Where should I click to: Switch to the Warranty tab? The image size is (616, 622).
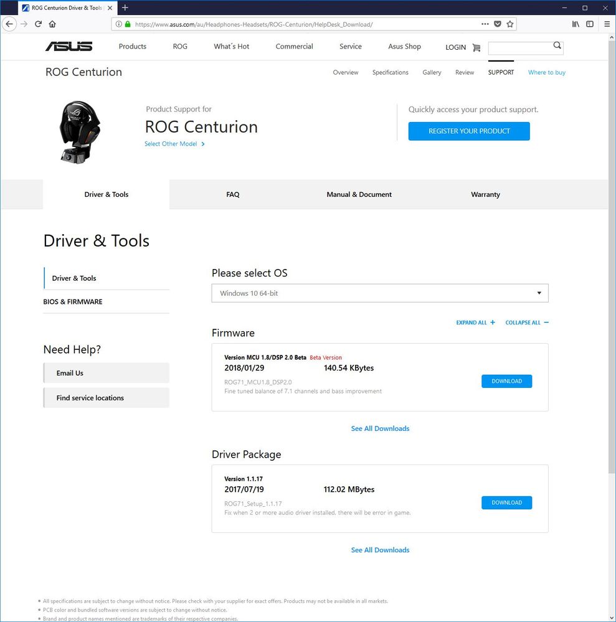click(x=485, y=194)
